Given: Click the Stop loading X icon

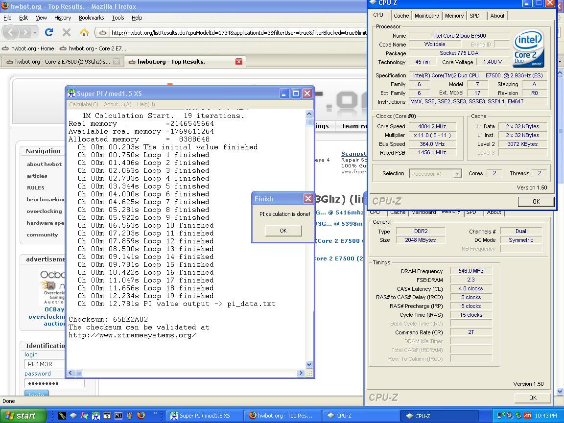Looking at the screenshot, I should click(66, 32).
